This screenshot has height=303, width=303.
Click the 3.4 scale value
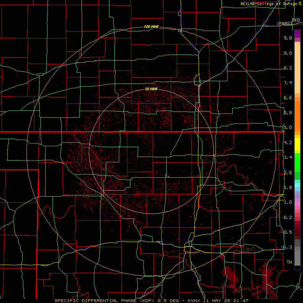pyautogui.click(x=288, y=158)
